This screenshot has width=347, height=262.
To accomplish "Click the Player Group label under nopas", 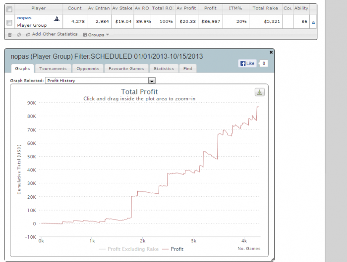I will coord(32,25).
